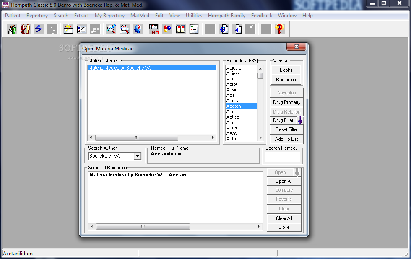Open the Window menu
Viewport: 411px width, 259px height.
click(287, 16)
